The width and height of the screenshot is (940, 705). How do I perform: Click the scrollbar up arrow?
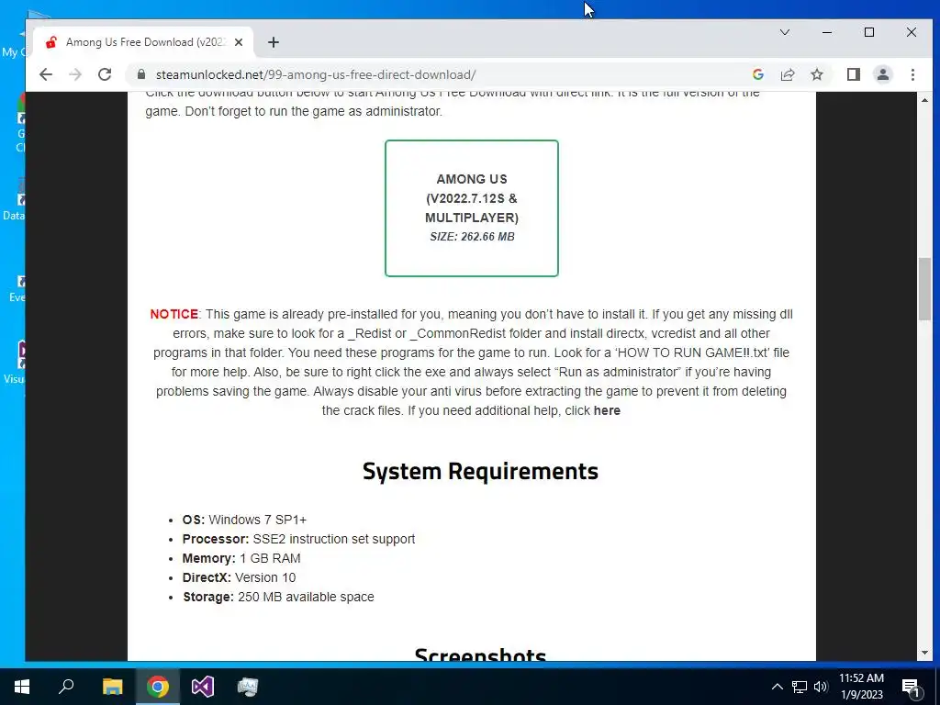click(x=924, y=99)
